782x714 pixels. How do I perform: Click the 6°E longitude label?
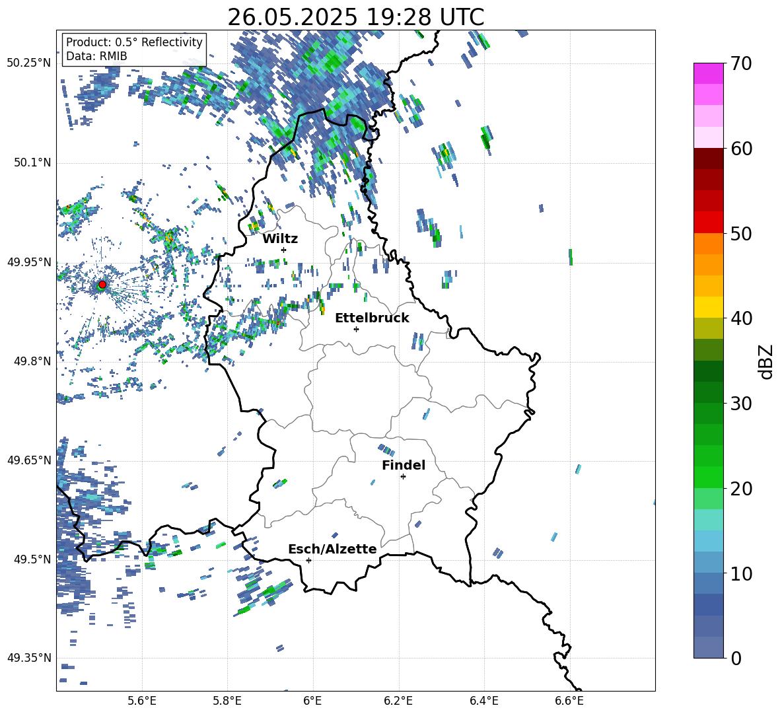(312, 701)
